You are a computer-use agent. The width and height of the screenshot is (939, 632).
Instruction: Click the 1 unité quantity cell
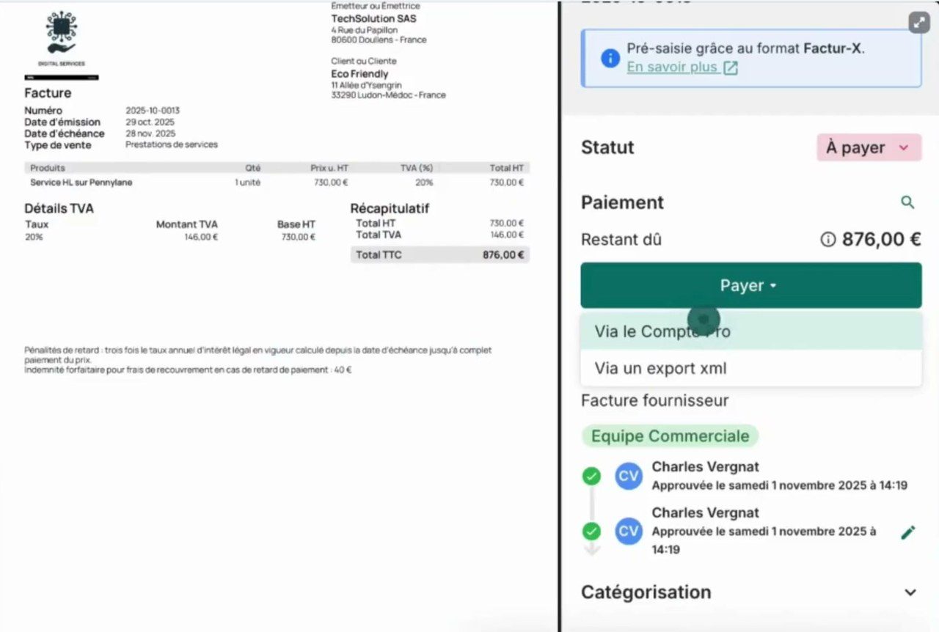tap(247, 183)
